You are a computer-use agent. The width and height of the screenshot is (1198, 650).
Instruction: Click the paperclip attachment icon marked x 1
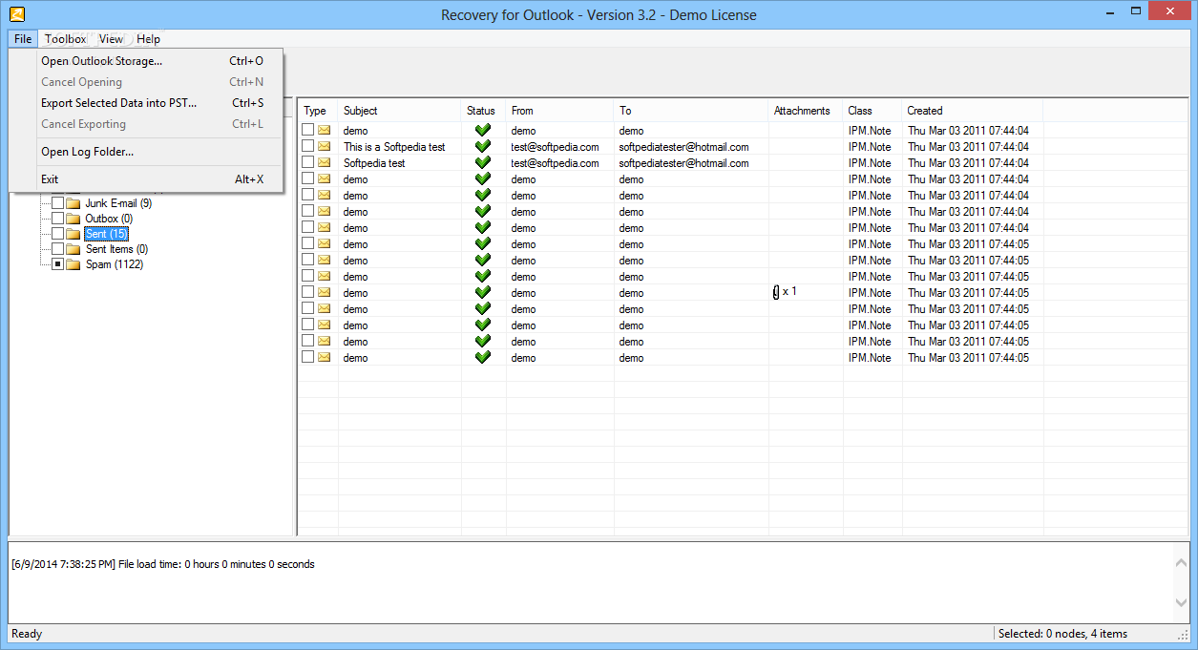click(x=776, y=292)
